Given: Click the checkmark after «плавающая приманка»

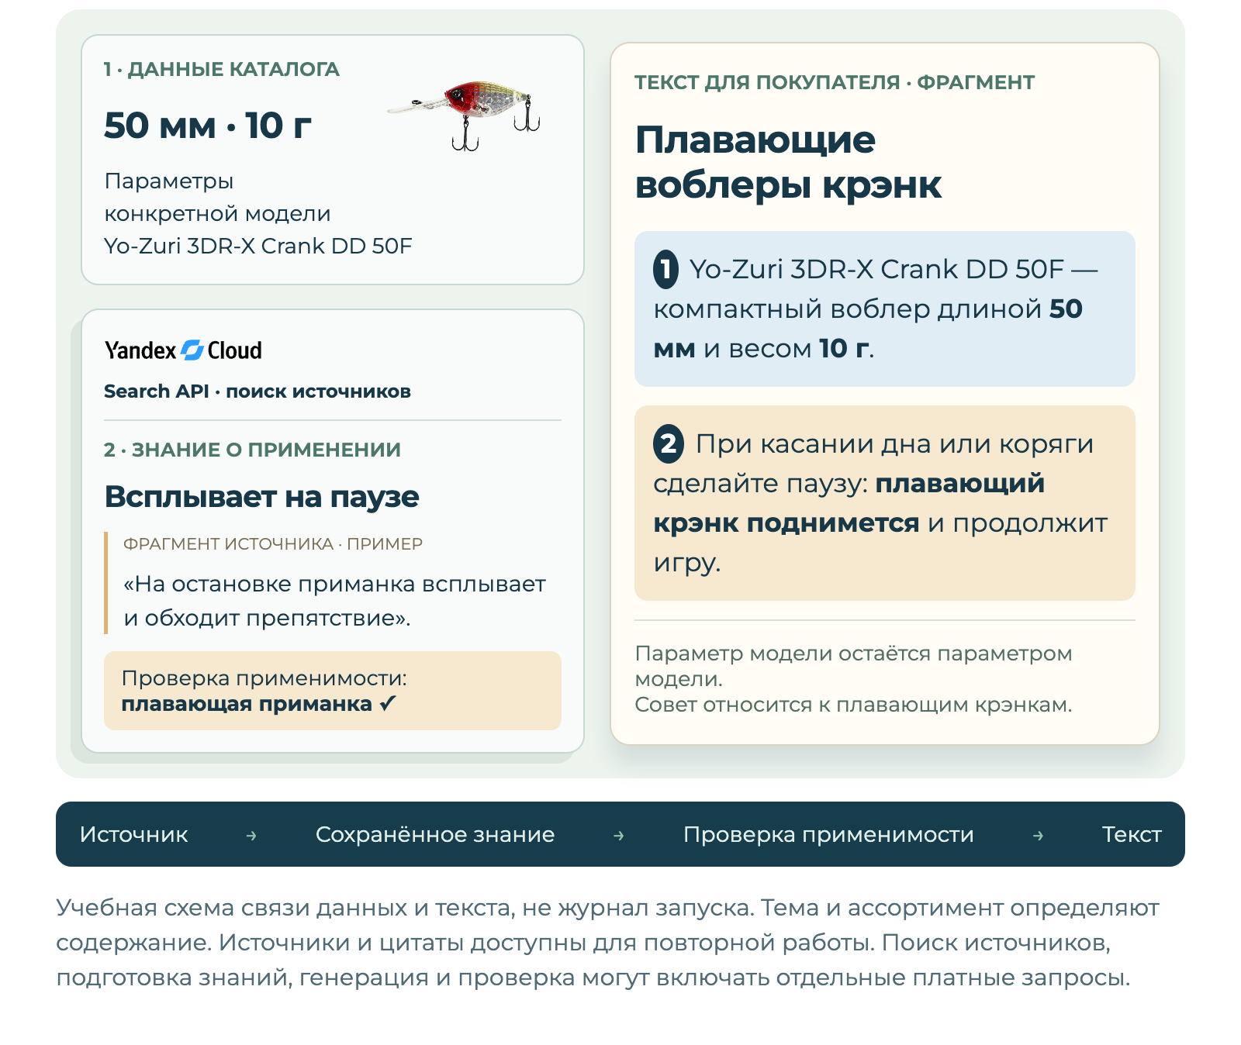Looking at the screenshot, I should click(388, 704).
